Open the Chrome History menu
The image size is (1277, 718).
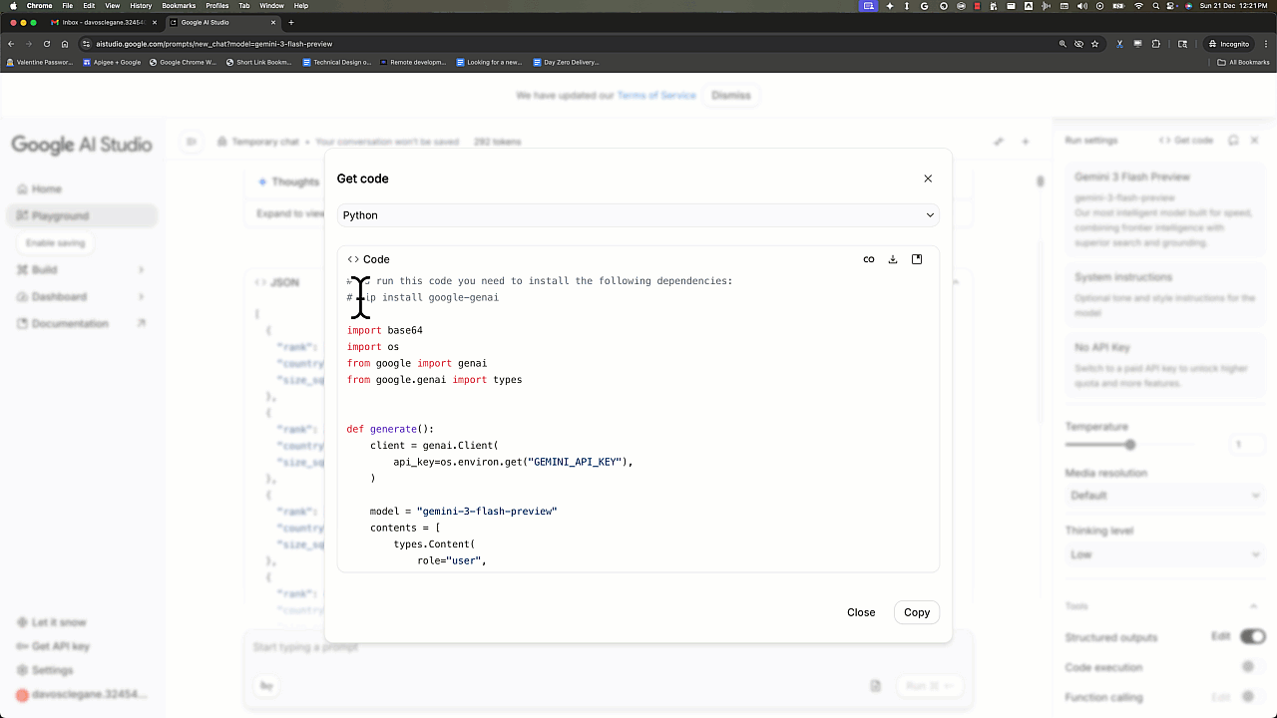140,4
